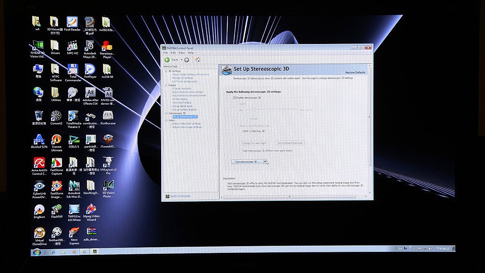Select FastStone Capture desktop icon
Viewport: 485px width, 273px height.
point(56,166)
